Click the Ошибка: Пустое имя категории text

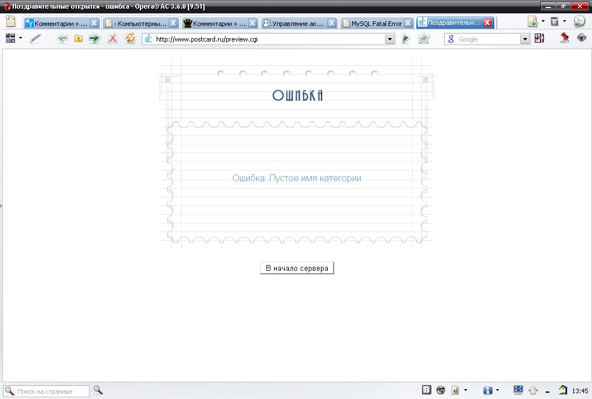[x=297, y=178]
